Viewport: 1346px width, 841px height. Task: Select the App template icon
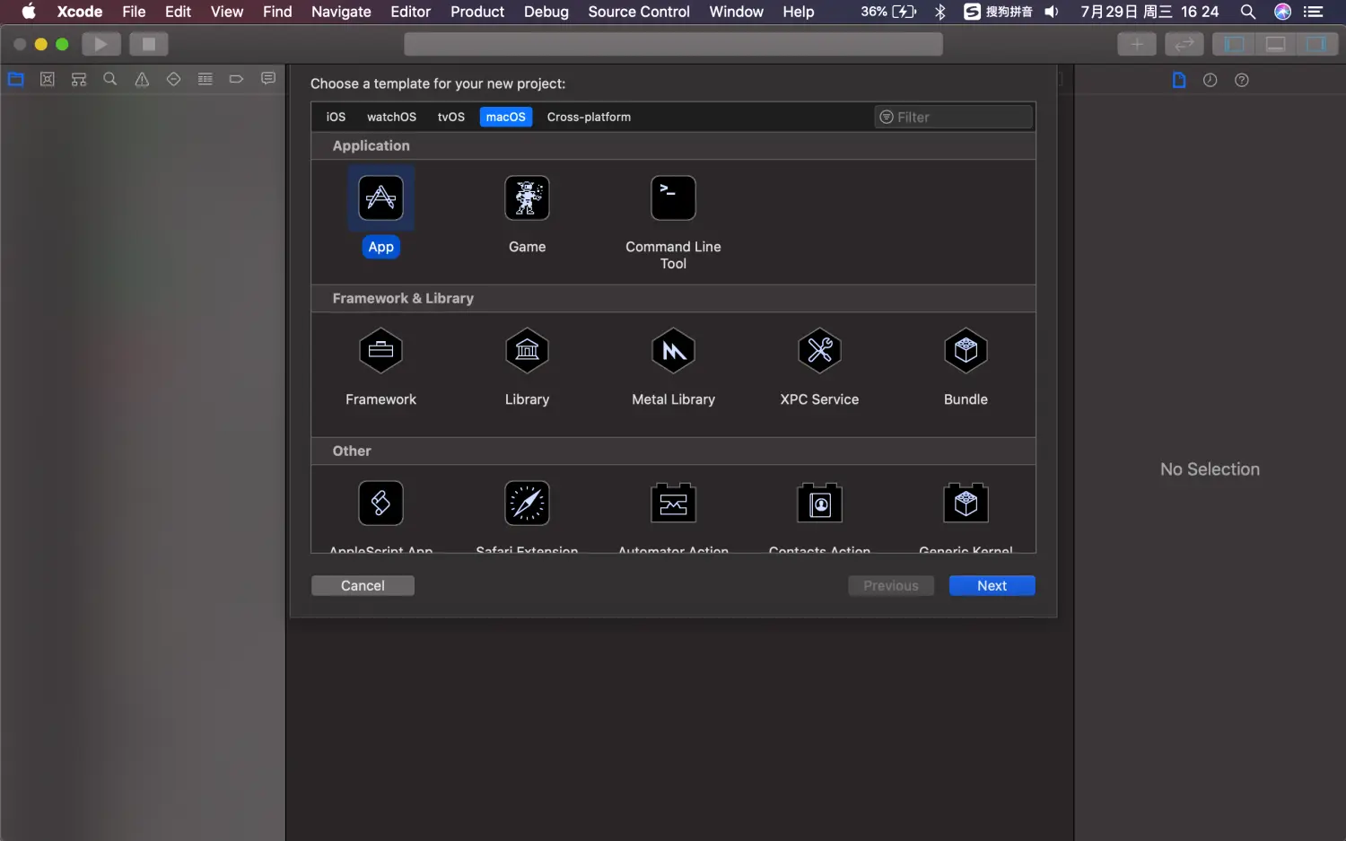click(380, 198)
